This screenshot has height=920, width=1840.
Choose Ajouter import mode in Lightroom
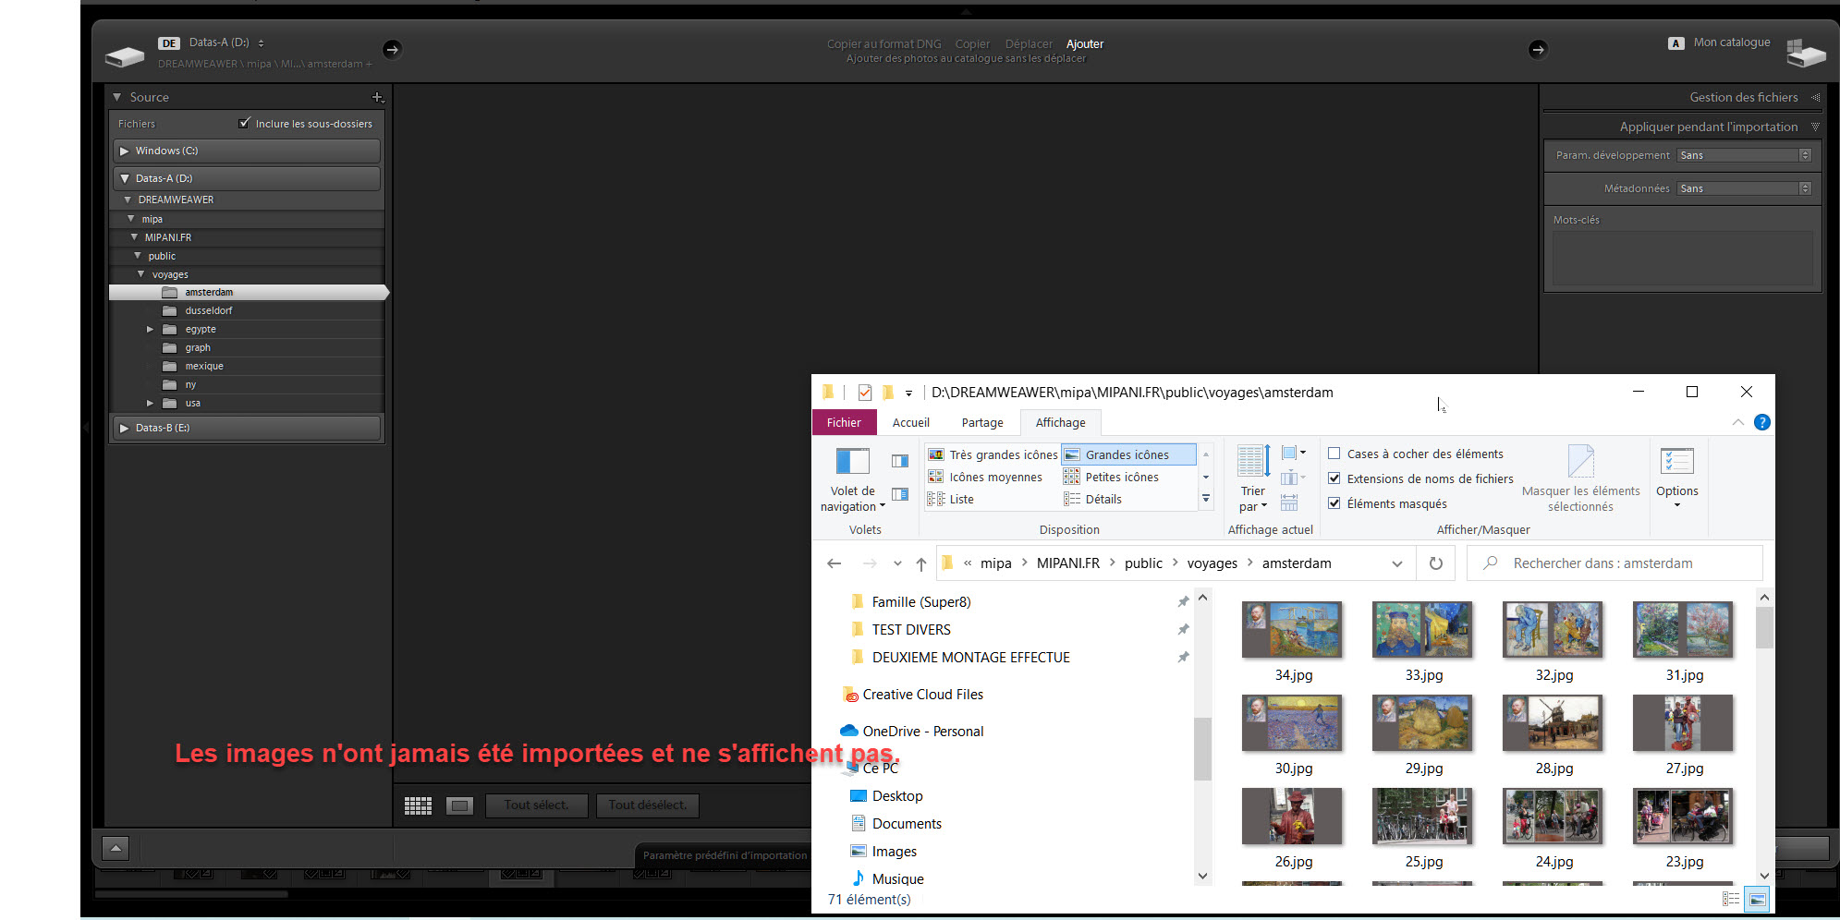pos(1084,43)
